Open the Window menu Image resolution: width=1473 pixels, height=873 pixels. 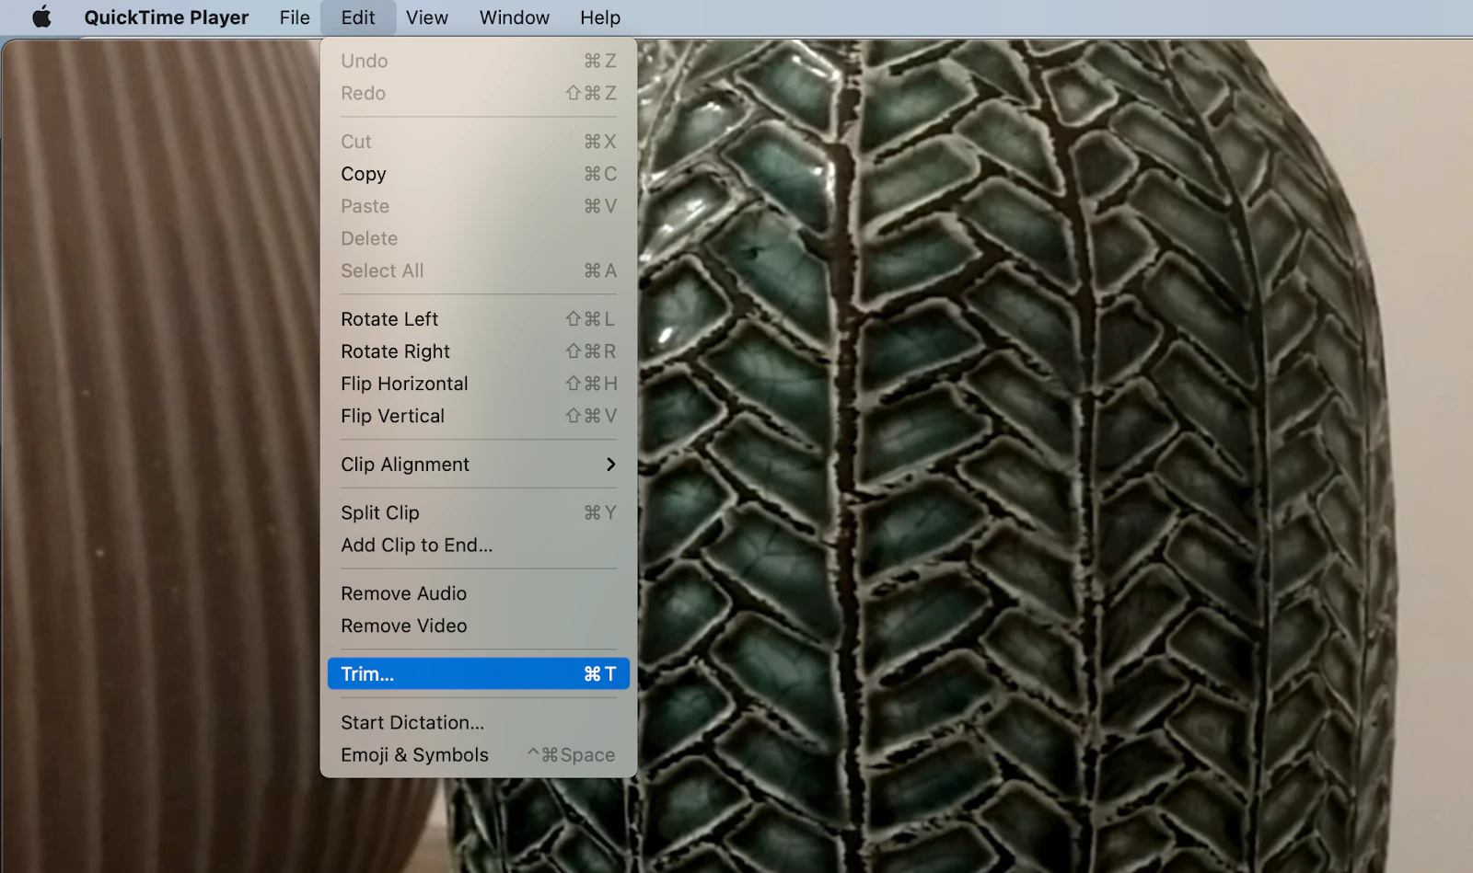pos(514,17)
